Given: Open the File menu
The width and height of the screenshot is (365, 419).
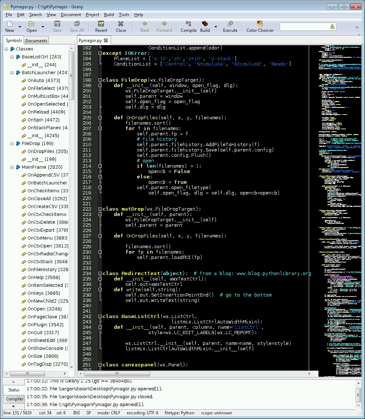Looking at the screenshot, I should pos(9,15).
